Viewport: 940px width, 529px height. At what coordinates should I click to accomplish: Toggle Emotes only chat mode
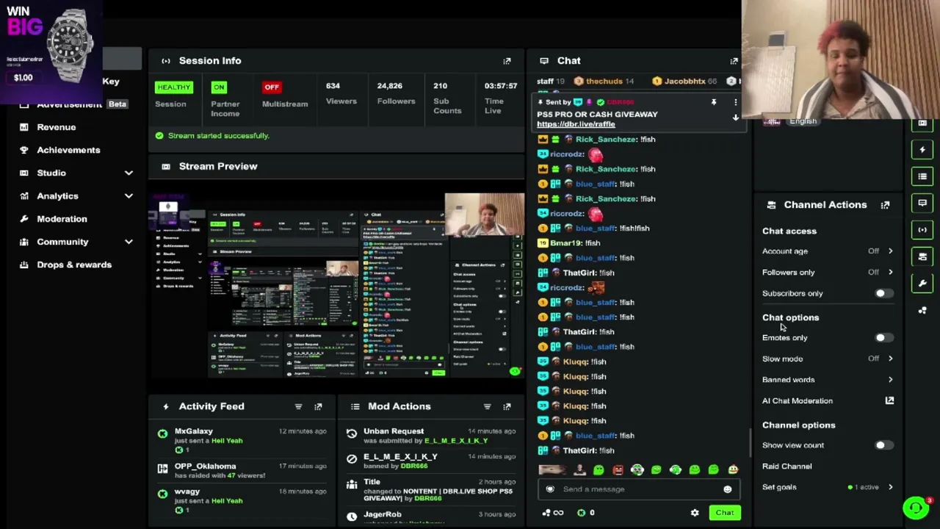click(x=883, y=338)
